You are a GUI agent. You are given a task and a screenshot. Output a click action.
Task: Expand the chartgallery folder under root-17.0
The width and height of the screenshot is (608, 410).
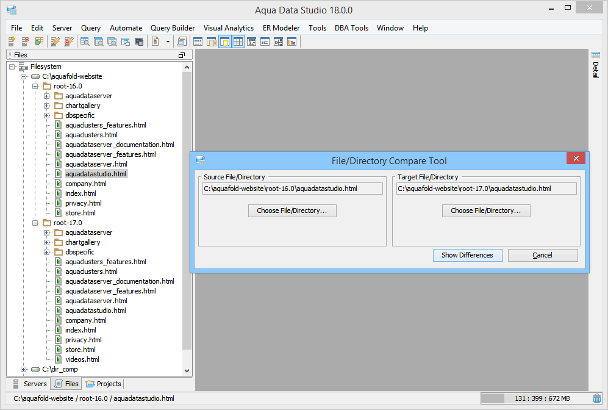pyautogui.click(x=47, y=242)
